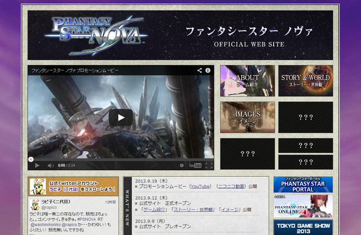Open the STORY & WORLD tile
Screen dimensions: 361x235
[306, 81]
